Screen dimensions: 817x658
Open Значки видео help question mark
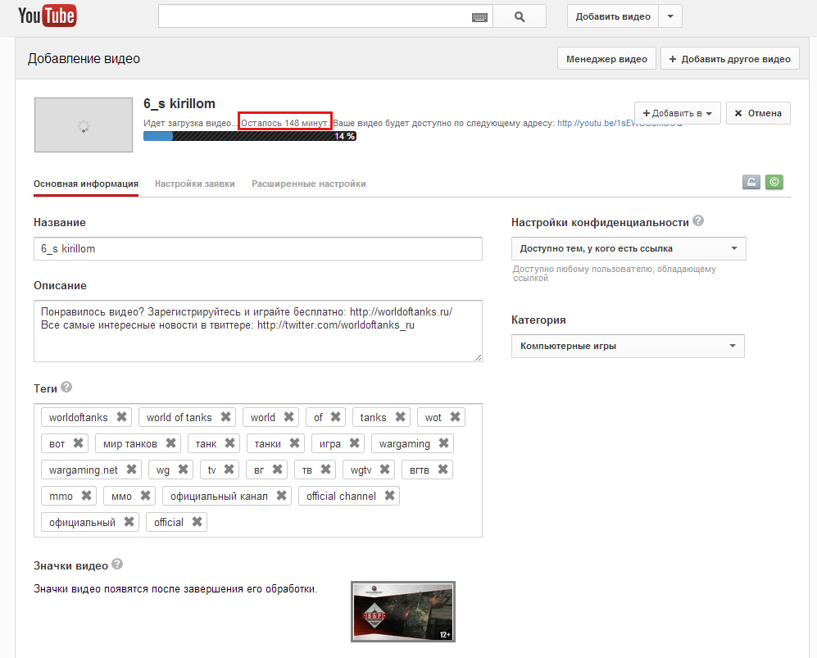click(x=117, y=565)
